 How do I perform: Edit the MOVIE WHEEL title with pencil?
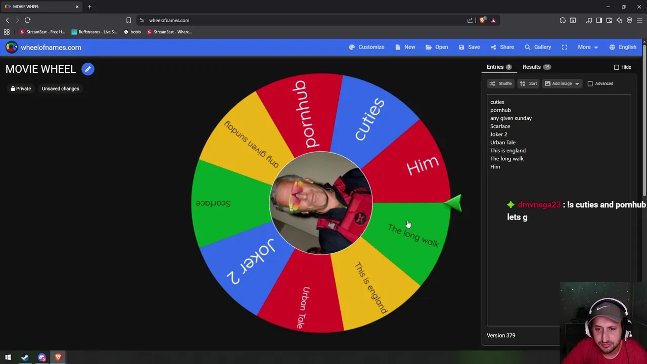click(x=88, y=69)
